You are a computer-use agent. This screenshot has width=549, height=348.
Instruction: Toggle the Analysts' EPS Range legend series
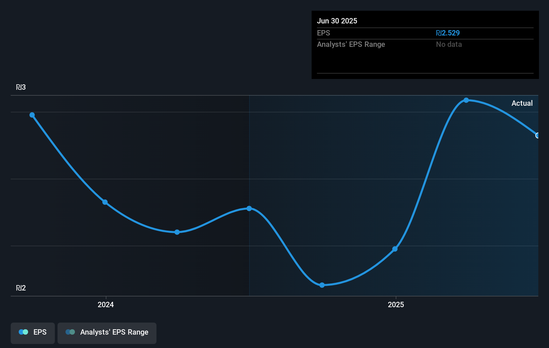pyautogui.click(x=107, y=333)
